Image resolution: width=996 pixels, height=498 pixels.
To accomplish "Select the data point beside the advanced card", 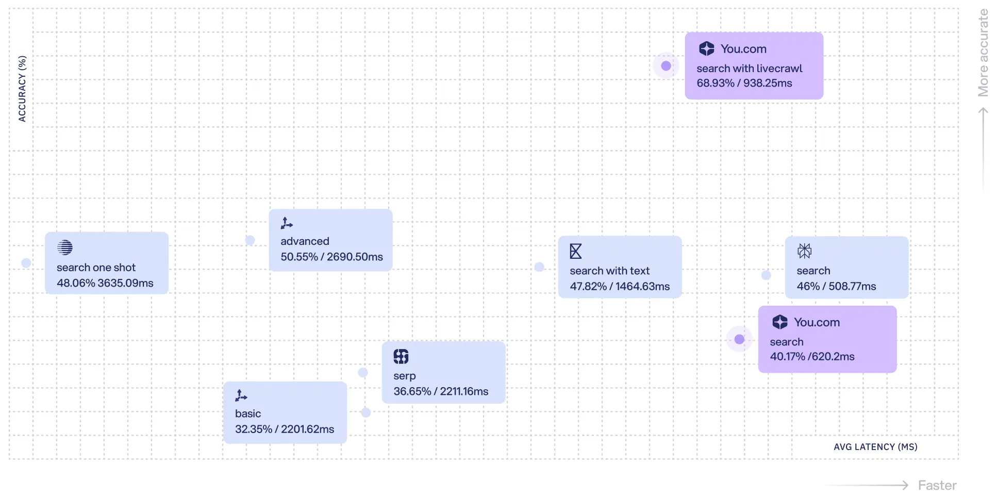I will tap(250, 240).
